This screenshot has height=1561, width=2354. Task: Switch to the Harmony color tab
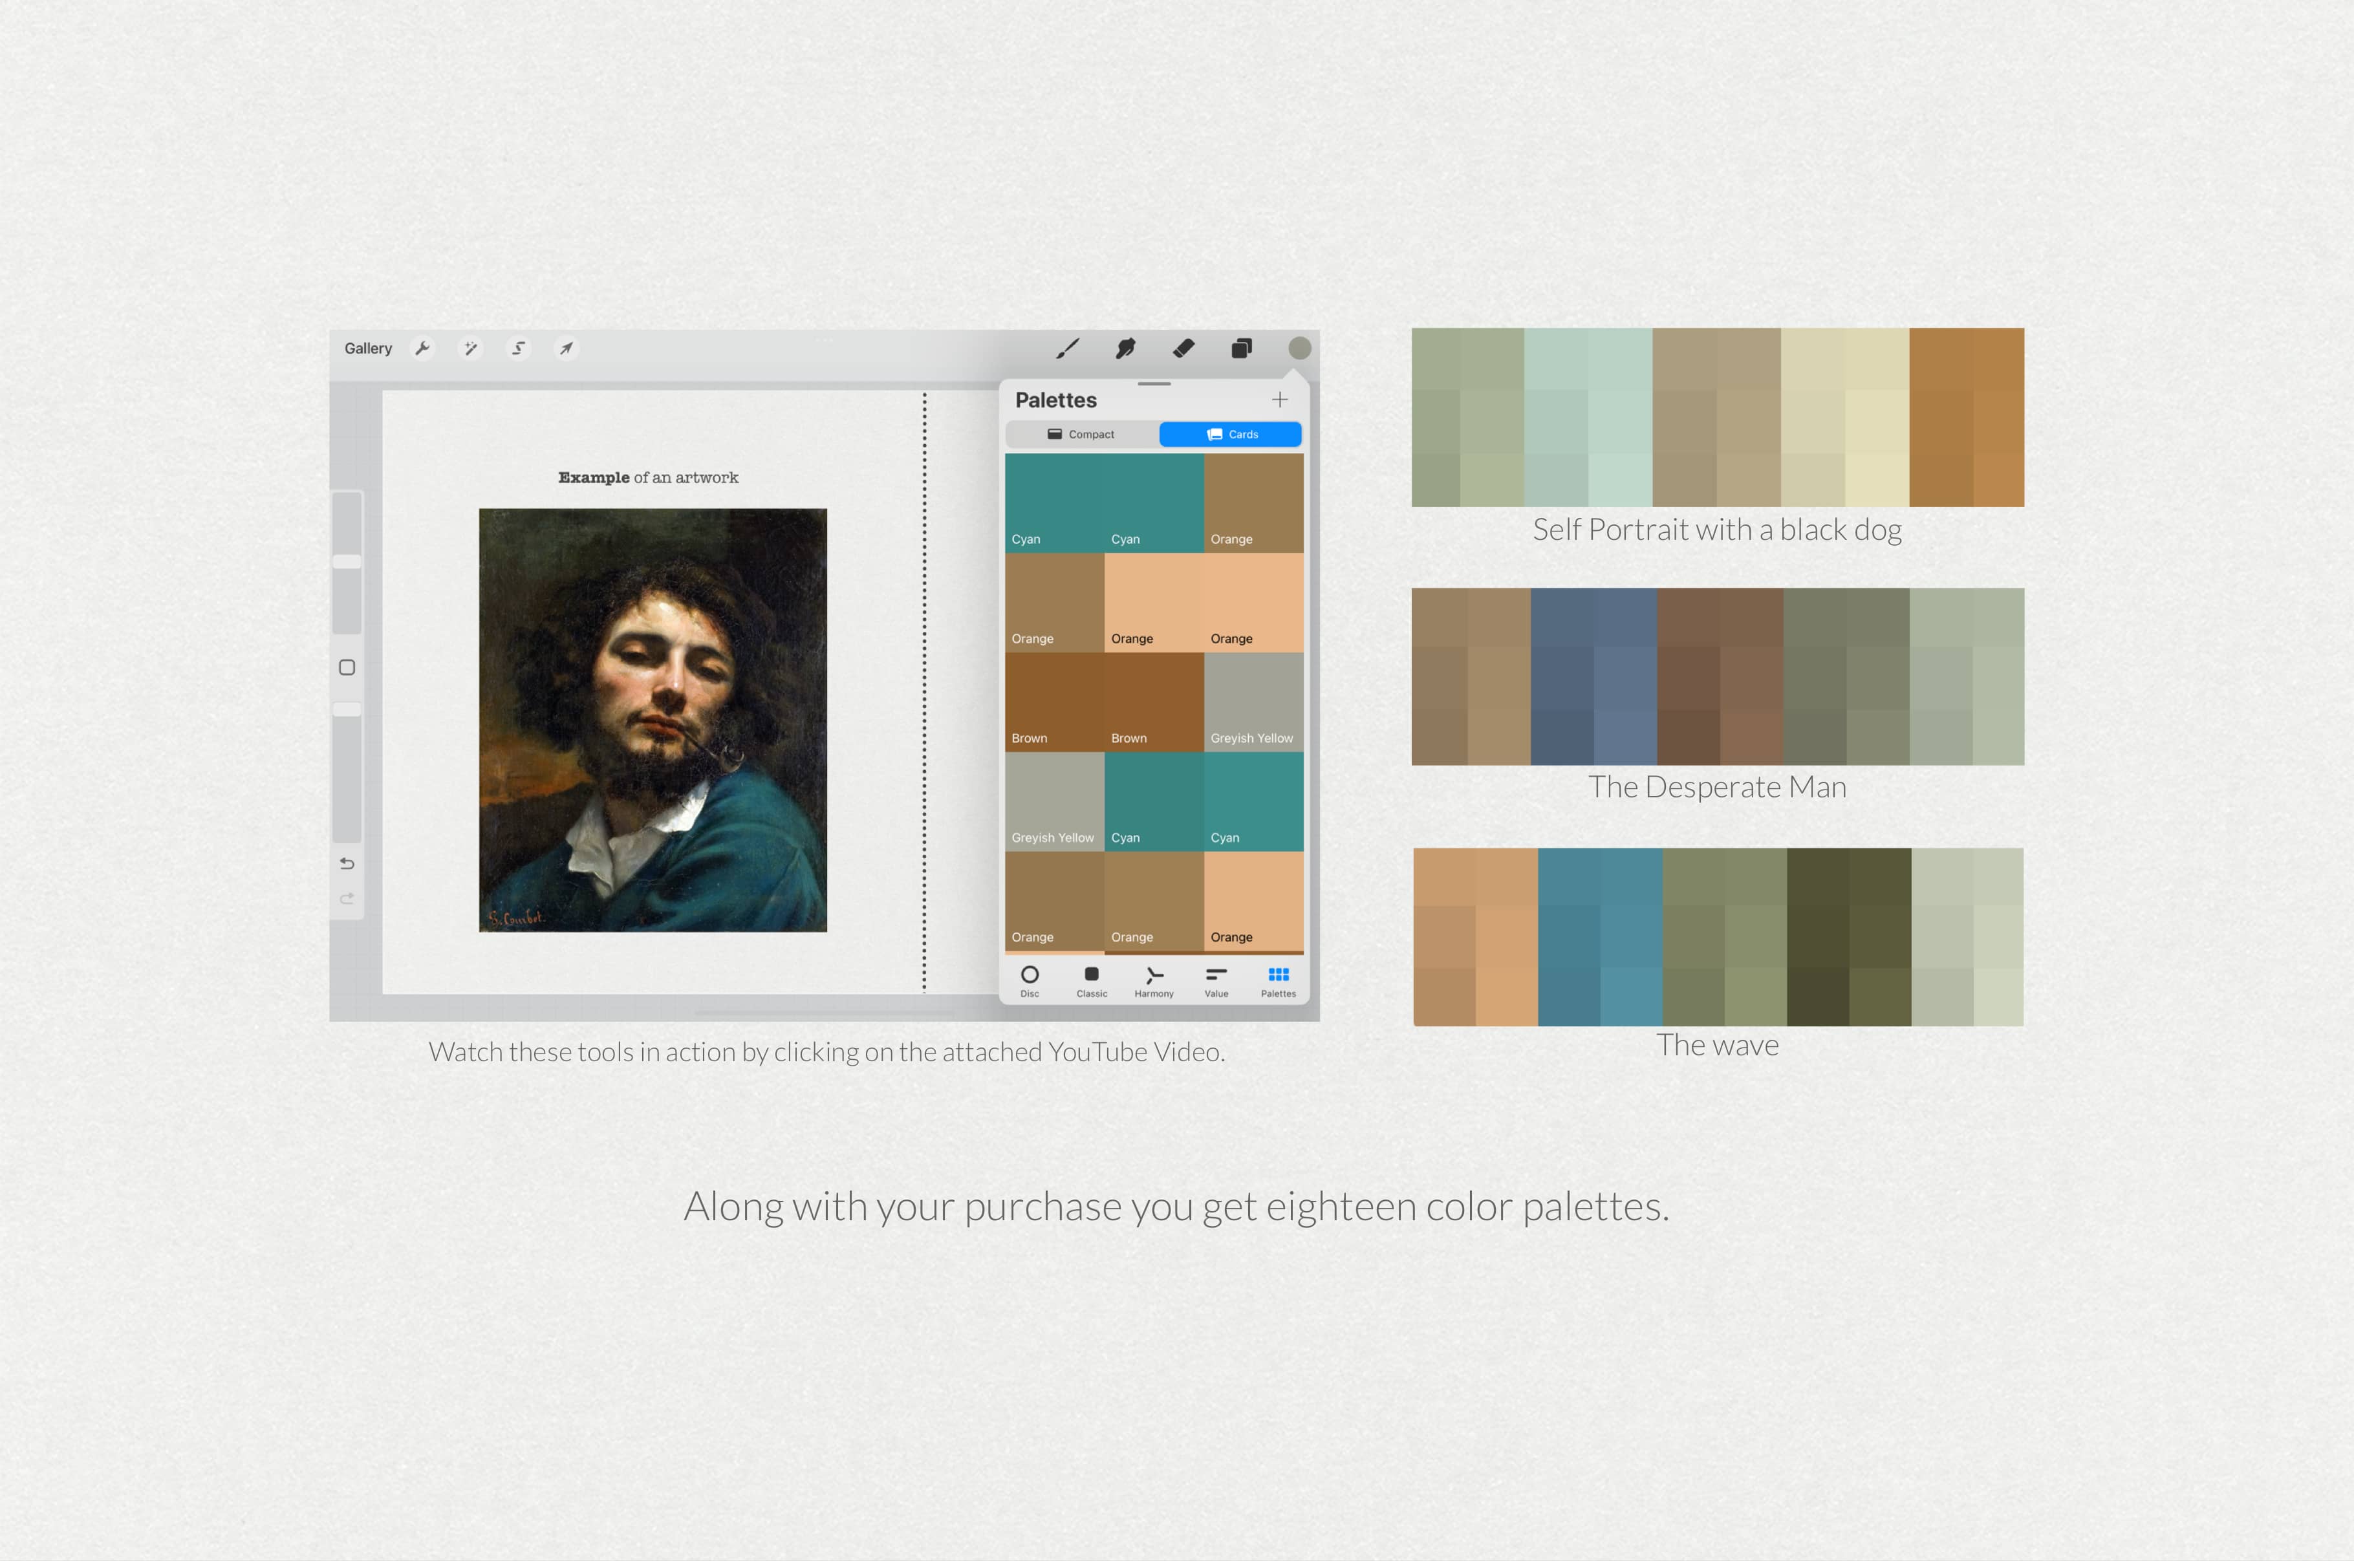[x=1154, y=980]
